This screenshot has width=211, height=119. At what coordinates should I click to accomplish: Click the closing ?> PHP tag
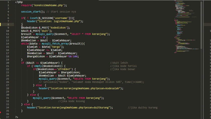17,117
